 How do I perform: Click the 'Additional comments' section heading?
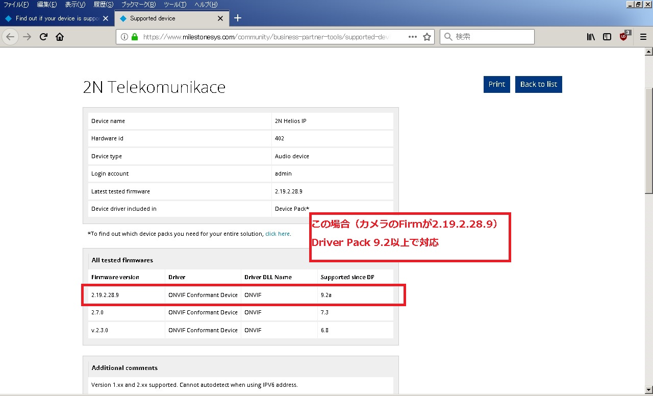(124, 368)
